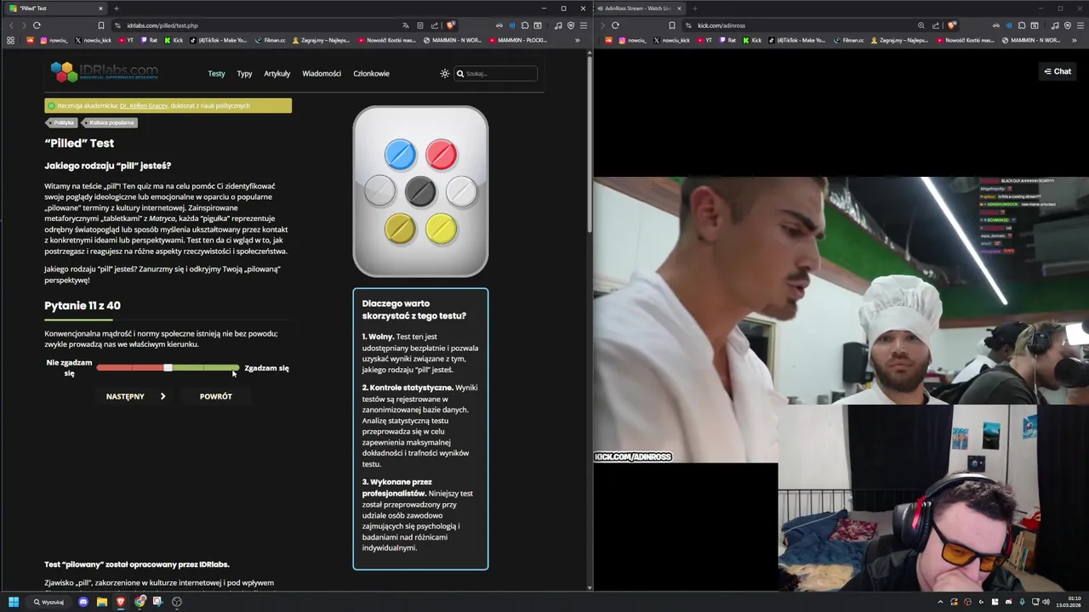The image size is (1089, 612).
Task: Open the Artykuły menu item
Action: pos(277,73)
